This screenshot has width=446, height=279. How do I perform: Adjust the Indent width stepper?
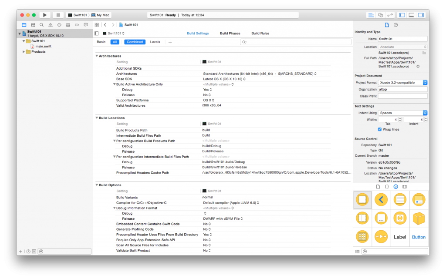pos(426,120)
